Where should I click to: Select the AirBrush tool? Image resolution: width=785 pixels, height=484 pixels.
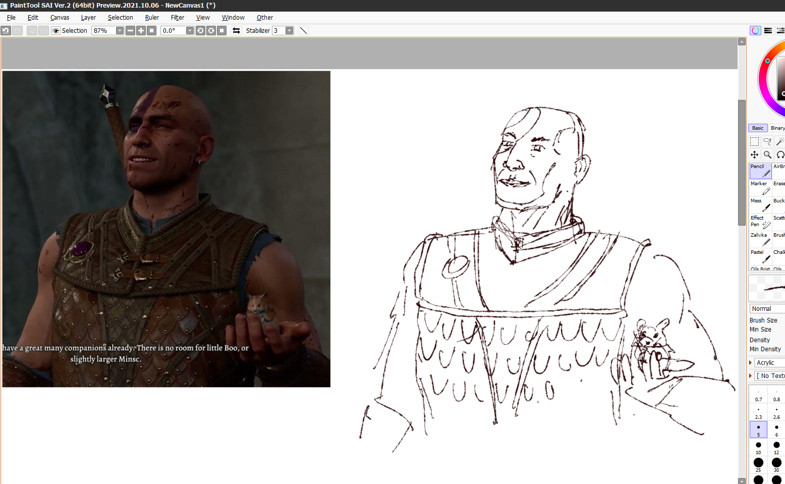click(779, 171)
